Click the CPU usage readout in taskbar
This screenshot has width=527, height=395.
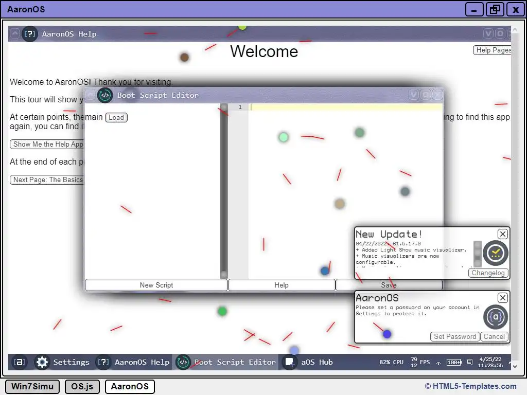(x=391, y=362)
